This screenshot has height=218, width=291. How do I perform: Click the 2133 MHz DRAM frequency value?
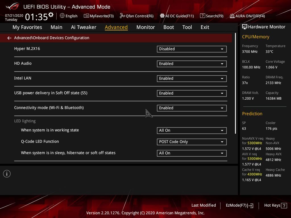pos(273,83)
